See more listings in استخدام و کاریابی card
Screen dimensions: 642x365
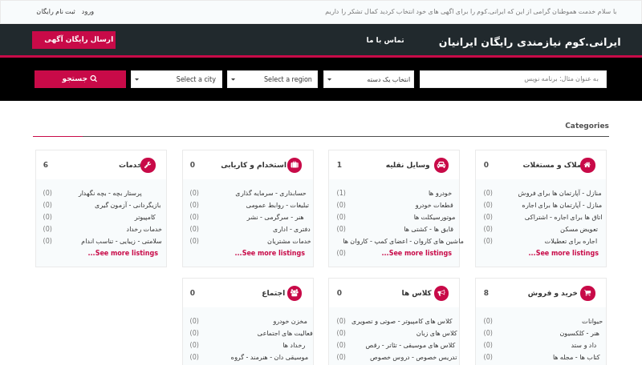pos(270,253)
